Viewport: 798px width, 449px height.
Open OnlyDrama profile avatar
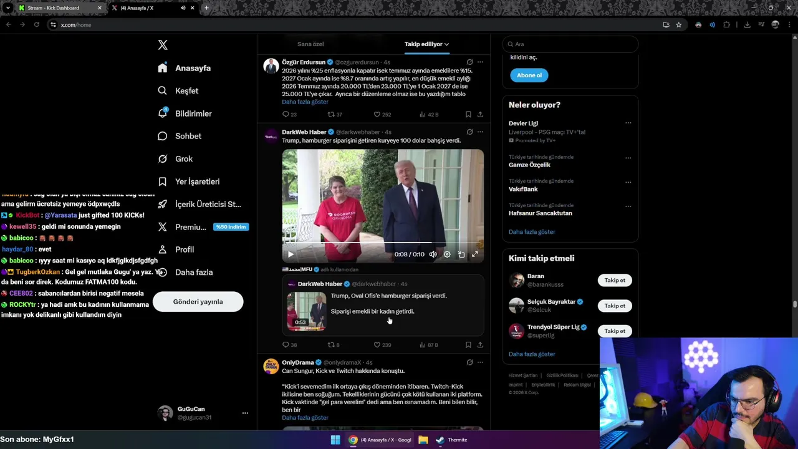click(271, 366)
